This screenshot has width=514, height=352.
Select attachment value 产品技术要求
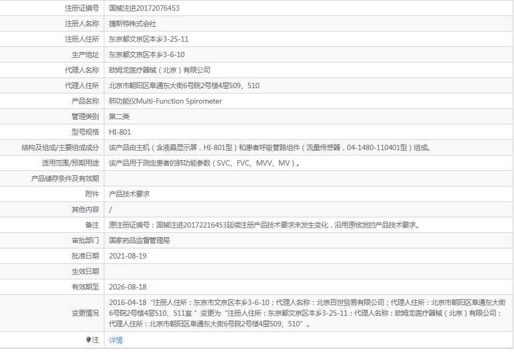click(x=129, y=194)
